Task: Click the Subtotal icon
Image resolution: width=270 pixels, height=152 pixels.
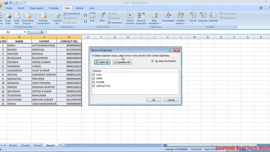Action: pos(213,17)
